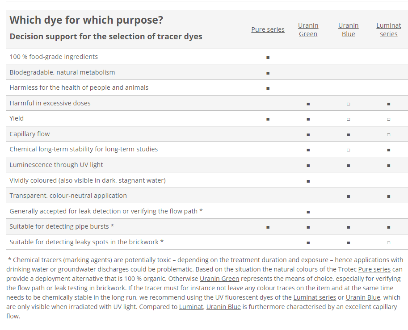Click the 'Which dye for which purpose?' heading
Screen dimensions: 408x330
click(x=86, y=20)
